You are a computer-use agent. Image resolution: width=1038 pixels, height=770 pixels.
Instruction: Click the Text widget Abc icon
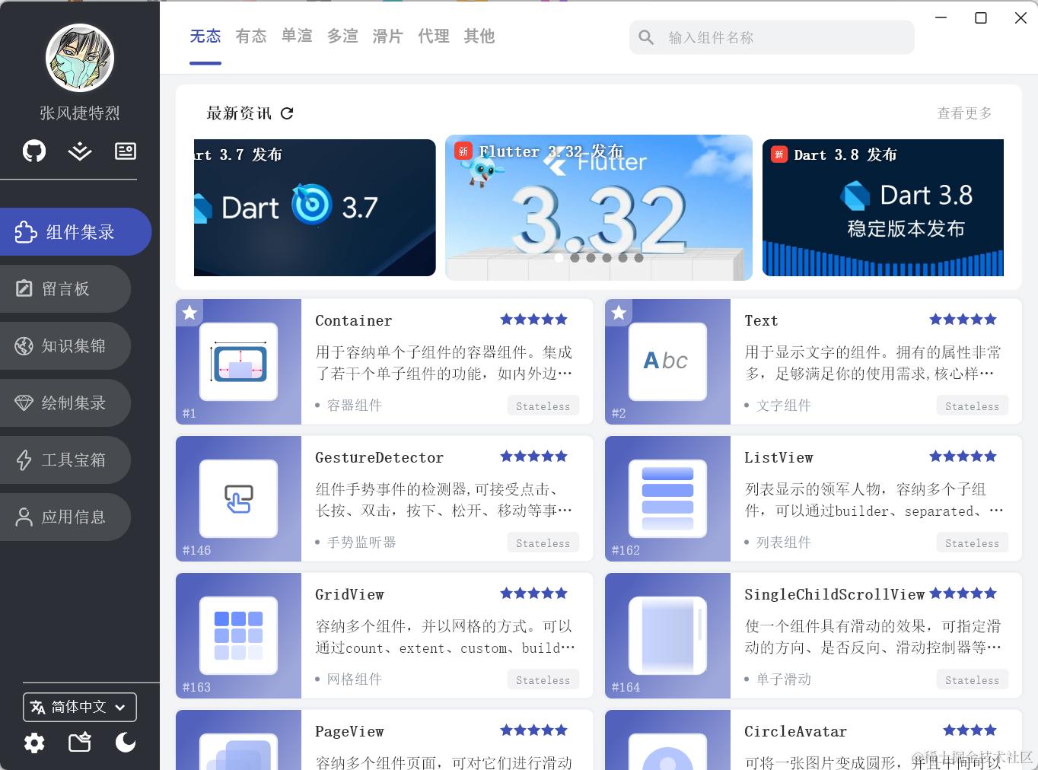click(667, 361)
